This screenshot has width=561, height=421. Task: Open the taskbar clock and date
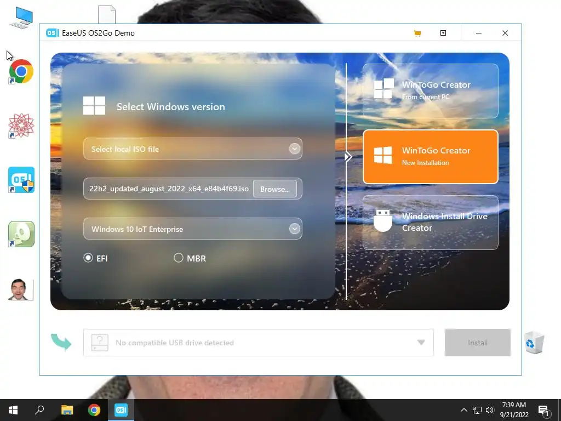click(514, 410)
